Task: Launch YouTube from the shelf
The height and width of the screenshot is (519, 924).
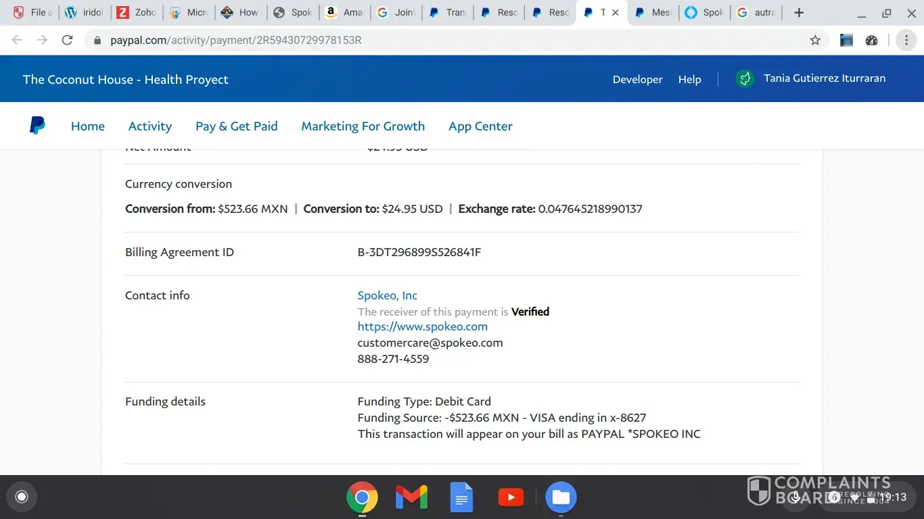Action: (511, 497)
